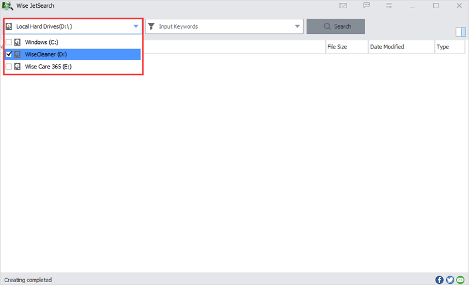469x285 pixels.
Task: Collapse the Local Hard Drives dropdown arrow
Action: click(136, 26)
